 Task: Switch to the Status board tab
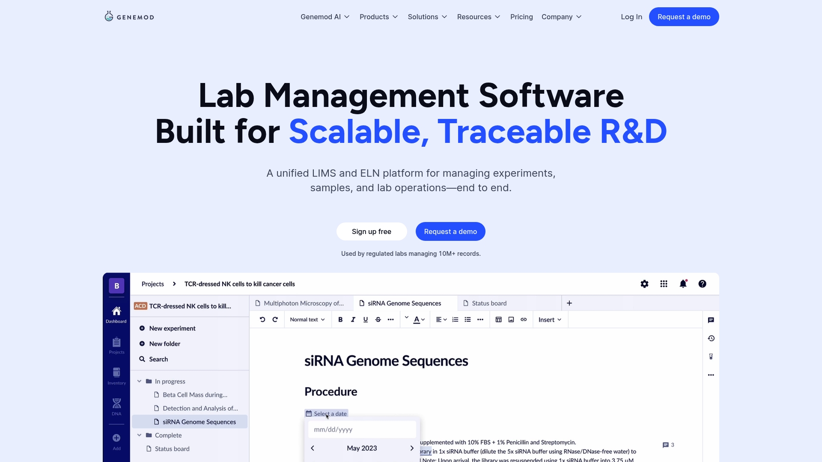pos(489,303)
